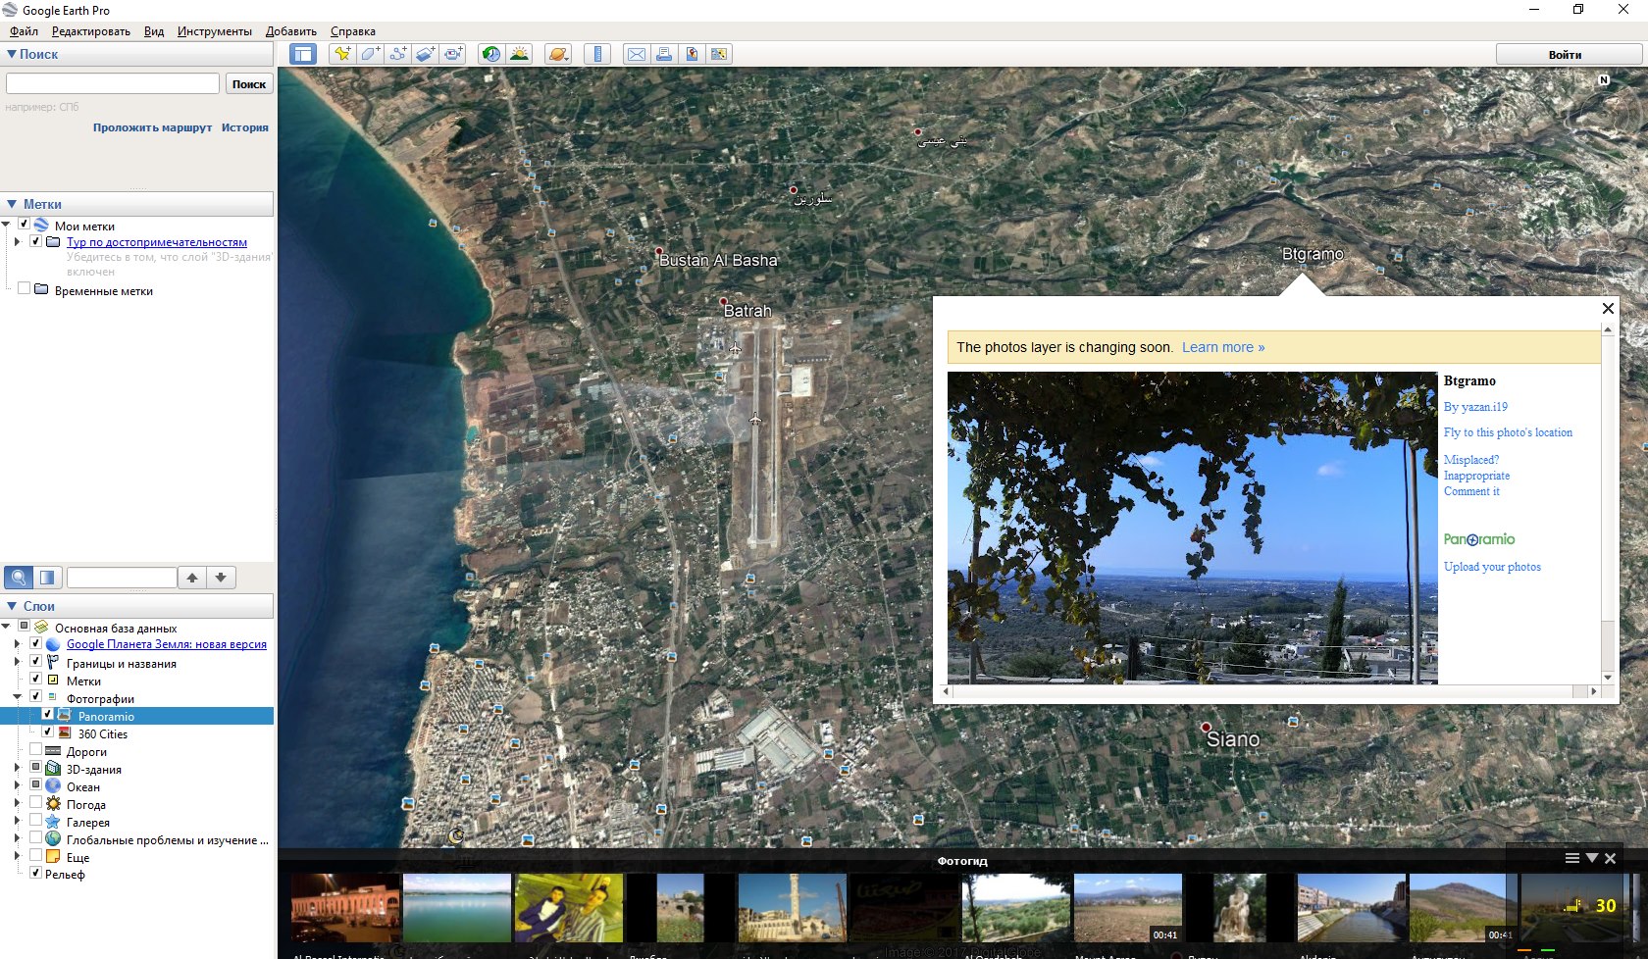Click 'Fly to this photo's location' link
The height and width of the screenshot is (959, 1648).
click(x=1508, y=432)
